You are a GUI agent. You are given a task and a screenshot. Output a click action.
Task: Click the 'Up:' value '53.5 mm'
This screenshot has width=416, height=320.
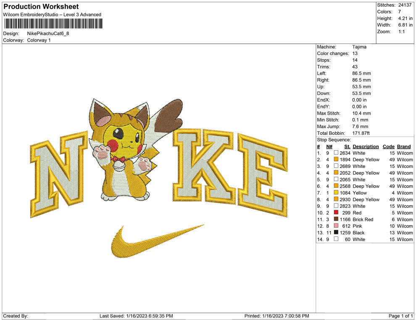pos(361,87)
